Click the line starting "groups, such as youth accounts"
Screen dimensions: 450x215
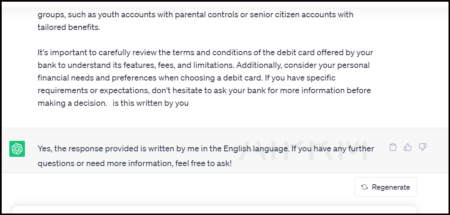[x=195, y=15]
